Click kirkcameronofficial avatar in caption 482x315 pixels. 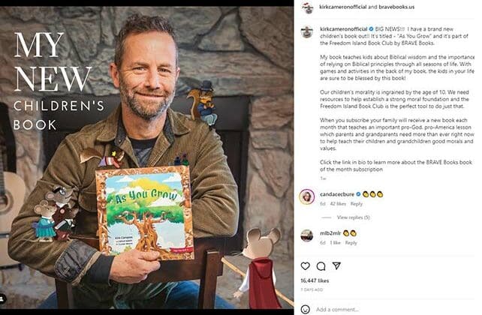click(307, 31)
